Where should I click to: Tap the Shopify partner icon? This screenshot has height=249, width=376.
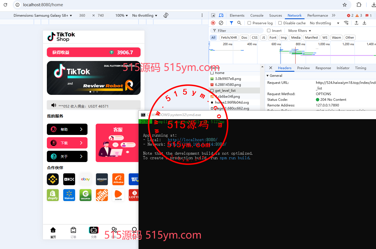[x=53, y=195]
